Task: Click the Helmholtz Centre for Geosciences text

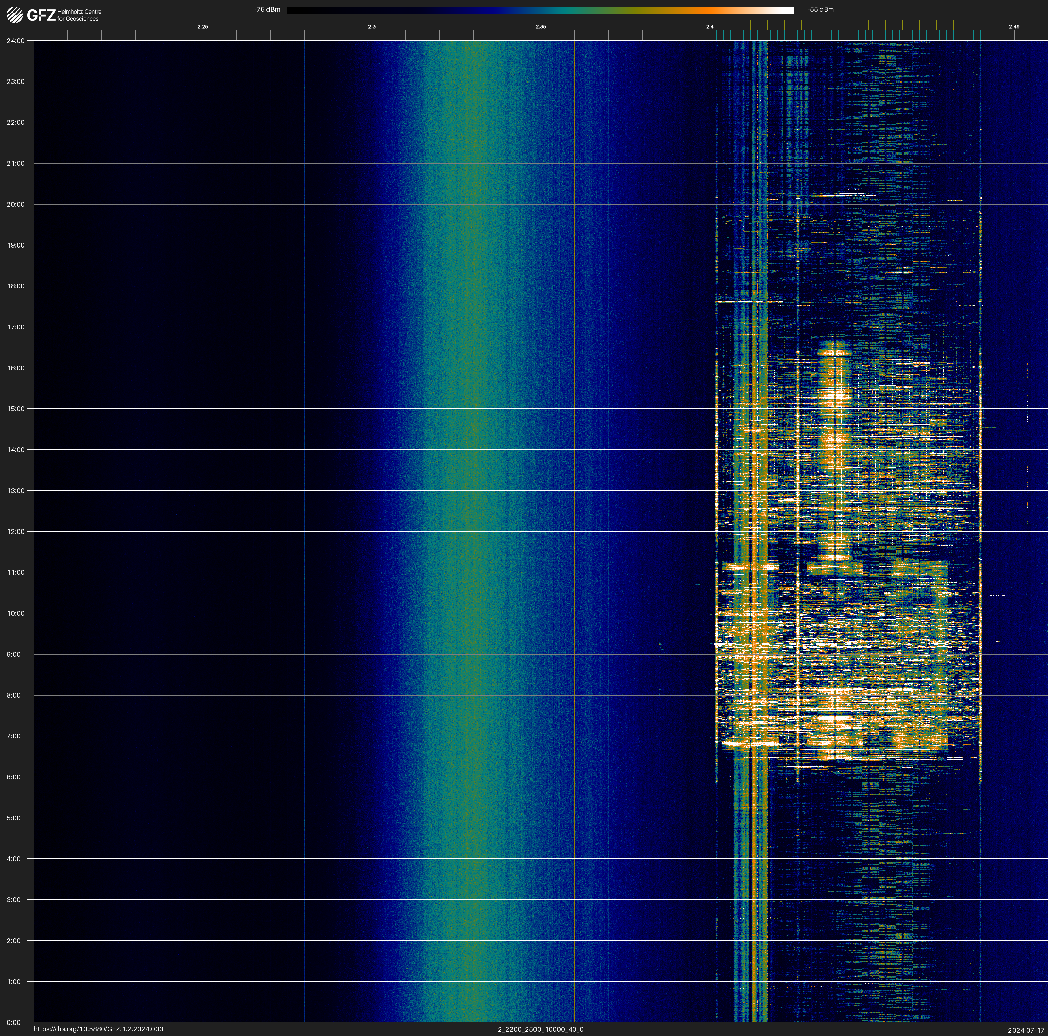Action: pyautogui.click(x=79, y=15)
